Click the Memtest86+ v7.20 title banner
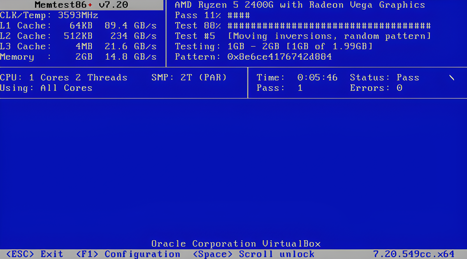The image size is (467, 259). click(x=81, y=5)
